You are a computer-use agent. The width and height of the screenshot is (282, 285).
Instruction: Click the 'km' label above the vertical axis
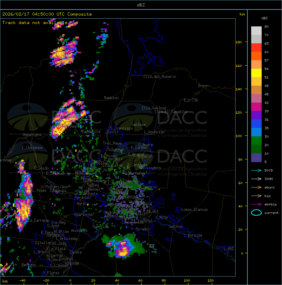click(242, 14)
